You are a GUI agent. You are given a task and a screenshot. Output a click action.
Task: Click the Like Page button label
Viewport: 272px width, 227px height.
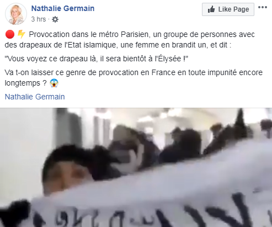click(x=233, y=9)
